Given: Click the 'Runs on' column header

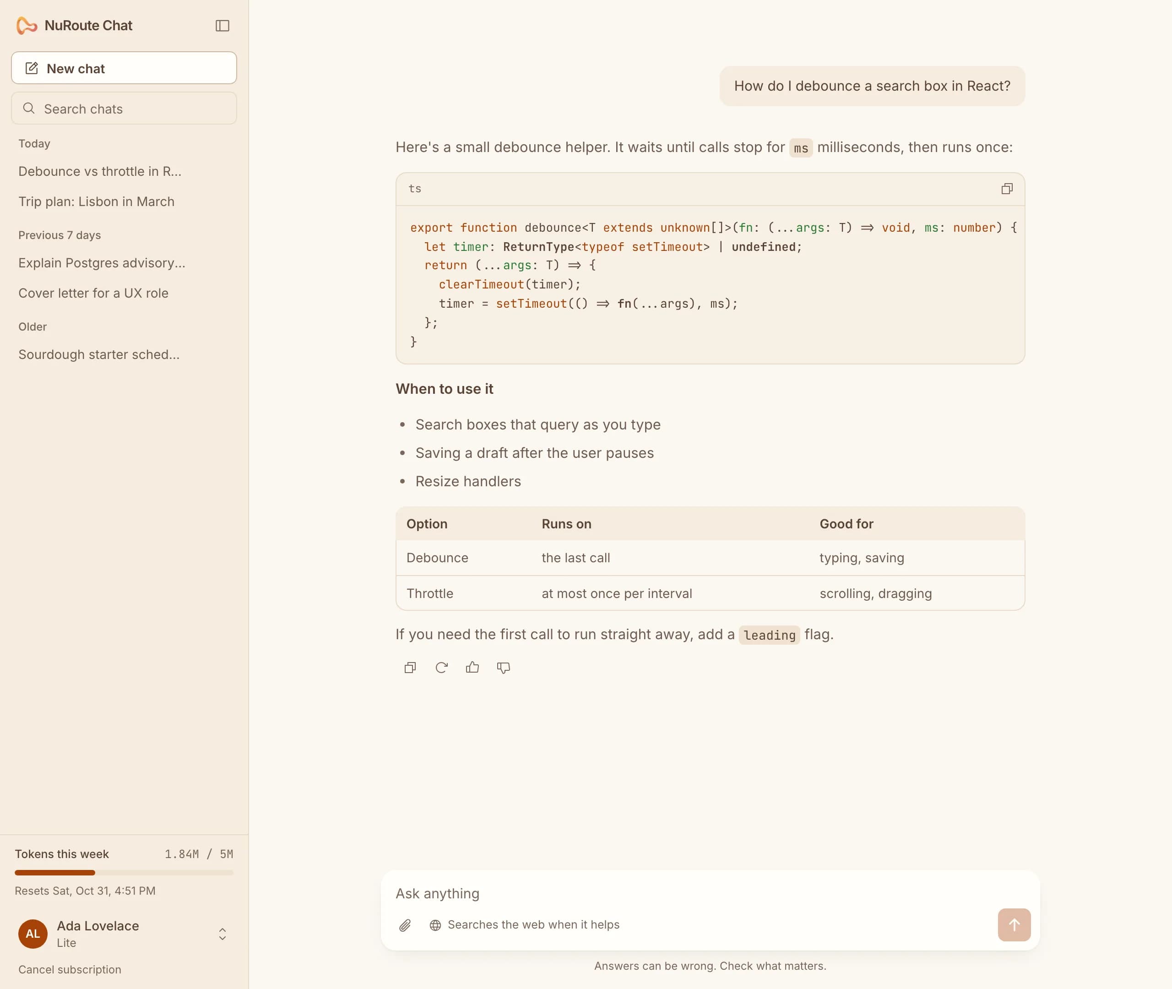Looking at the screenshot, I should (x=566, y=524).
